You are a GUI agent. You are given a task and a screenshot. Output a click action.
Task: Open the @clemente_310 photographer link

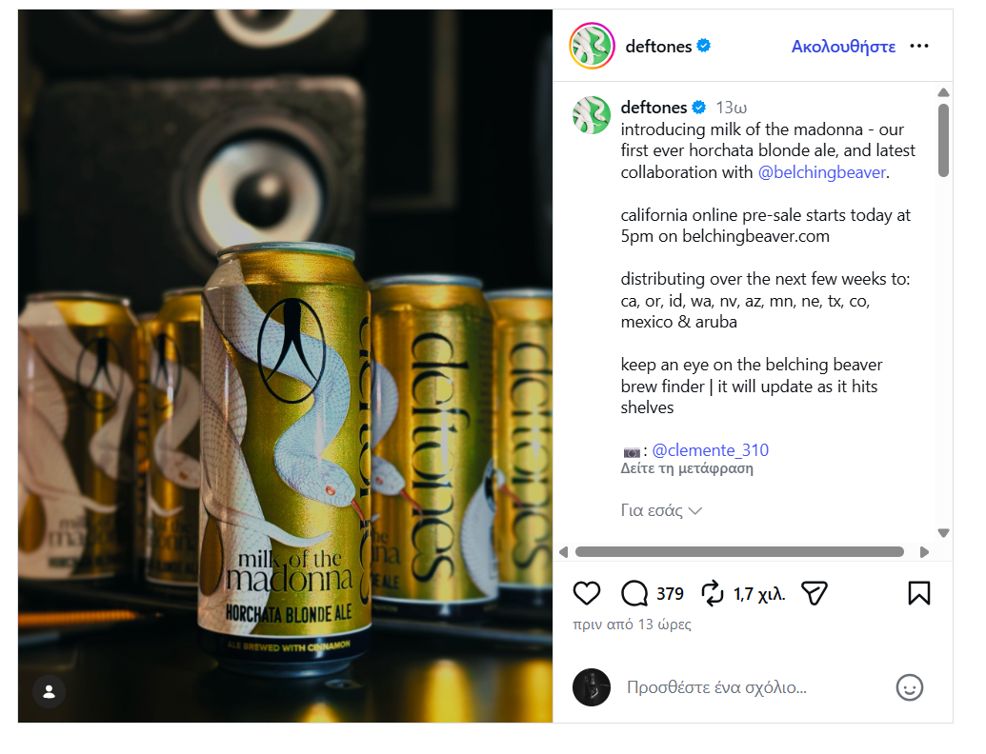pyautogui.click(x=710, y=450)
